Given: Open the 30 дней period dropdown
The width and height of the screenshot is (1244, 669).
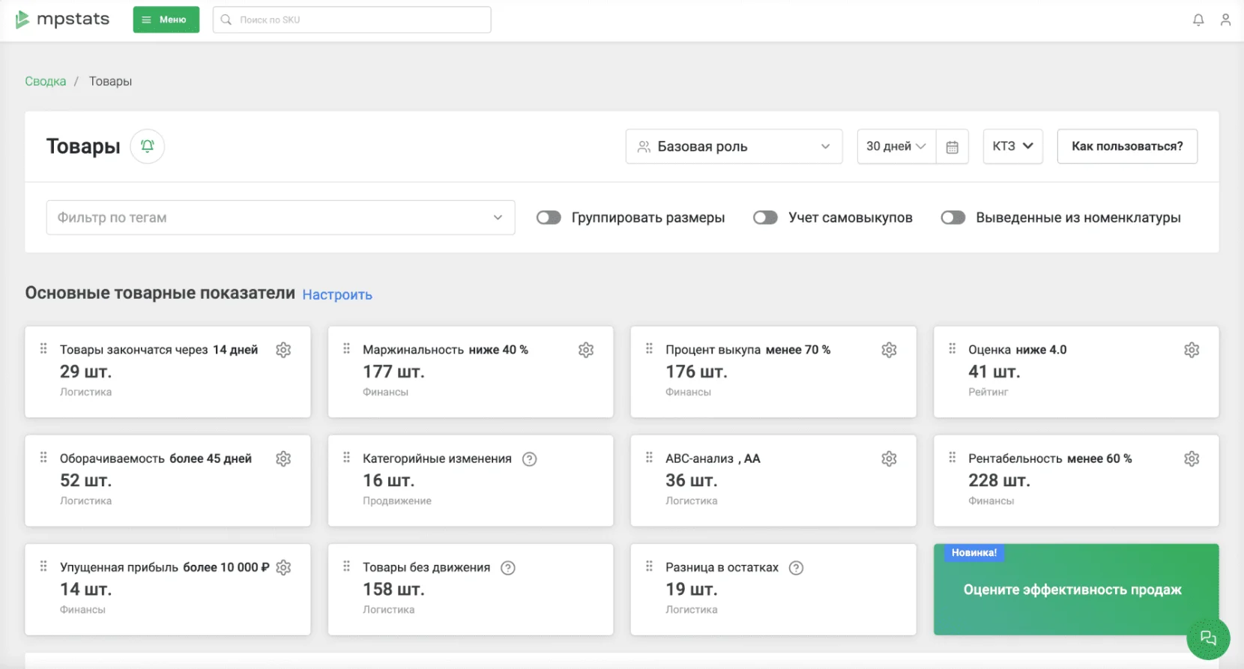Looking at the screenshot, I should coord(896,147).
